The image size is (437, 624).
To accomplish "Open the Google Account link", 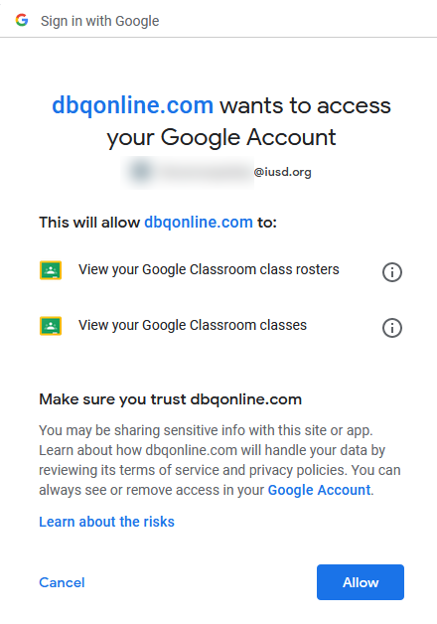I will click(x=319, y=490).
